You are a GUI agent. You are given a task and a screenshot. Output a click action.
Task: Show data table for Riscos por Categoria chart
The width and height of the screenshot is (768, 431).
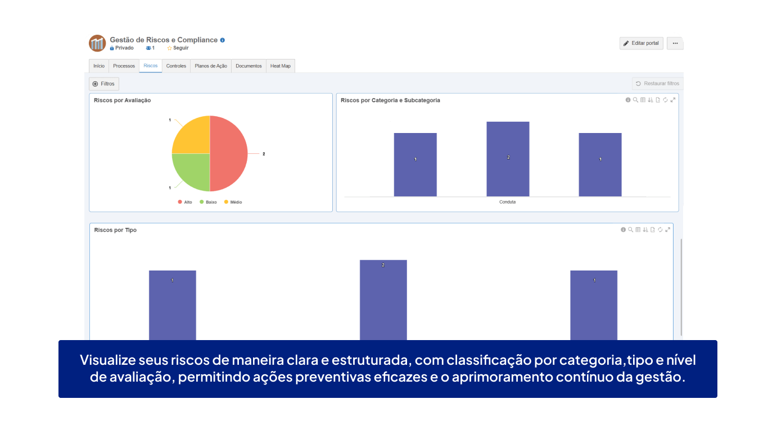643,100
